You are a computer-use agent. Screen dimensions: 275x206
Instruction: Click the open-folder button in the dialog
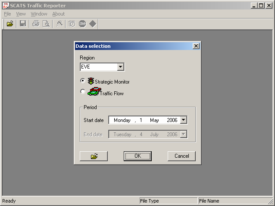point(94,156)
